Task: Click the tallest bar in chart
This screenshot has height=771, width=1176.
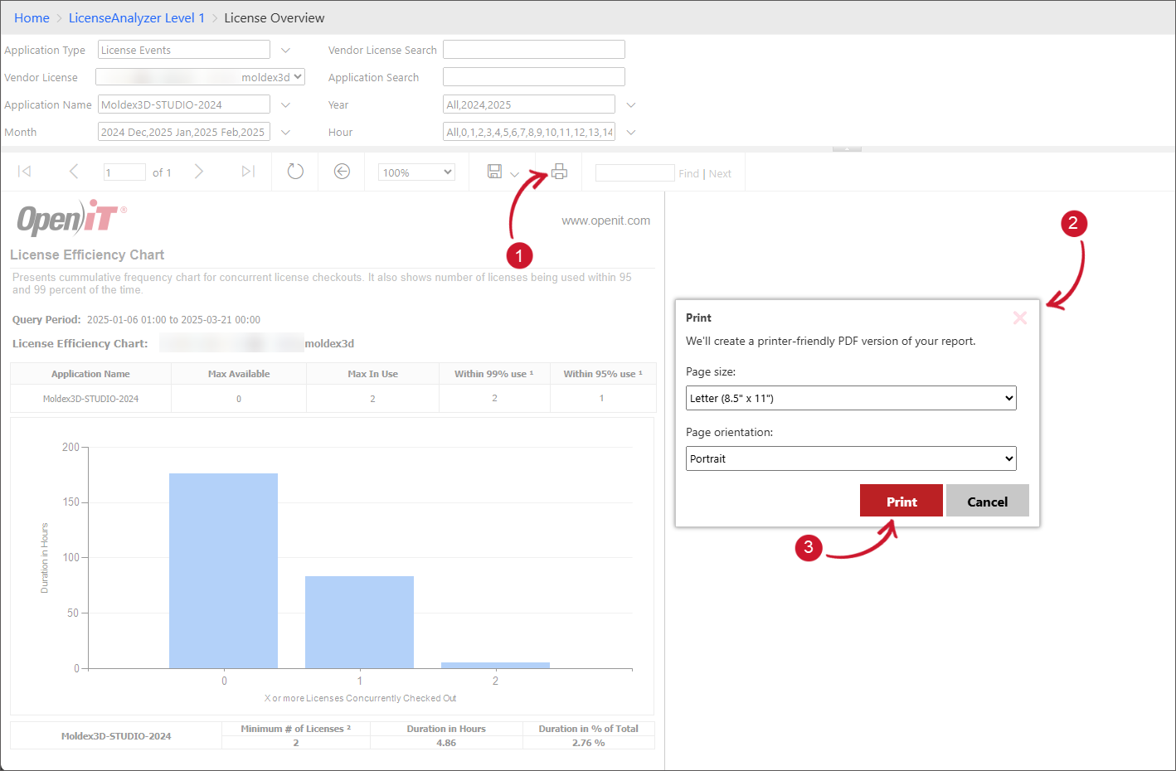Action: pyautogui.click(x=223, y=570)
